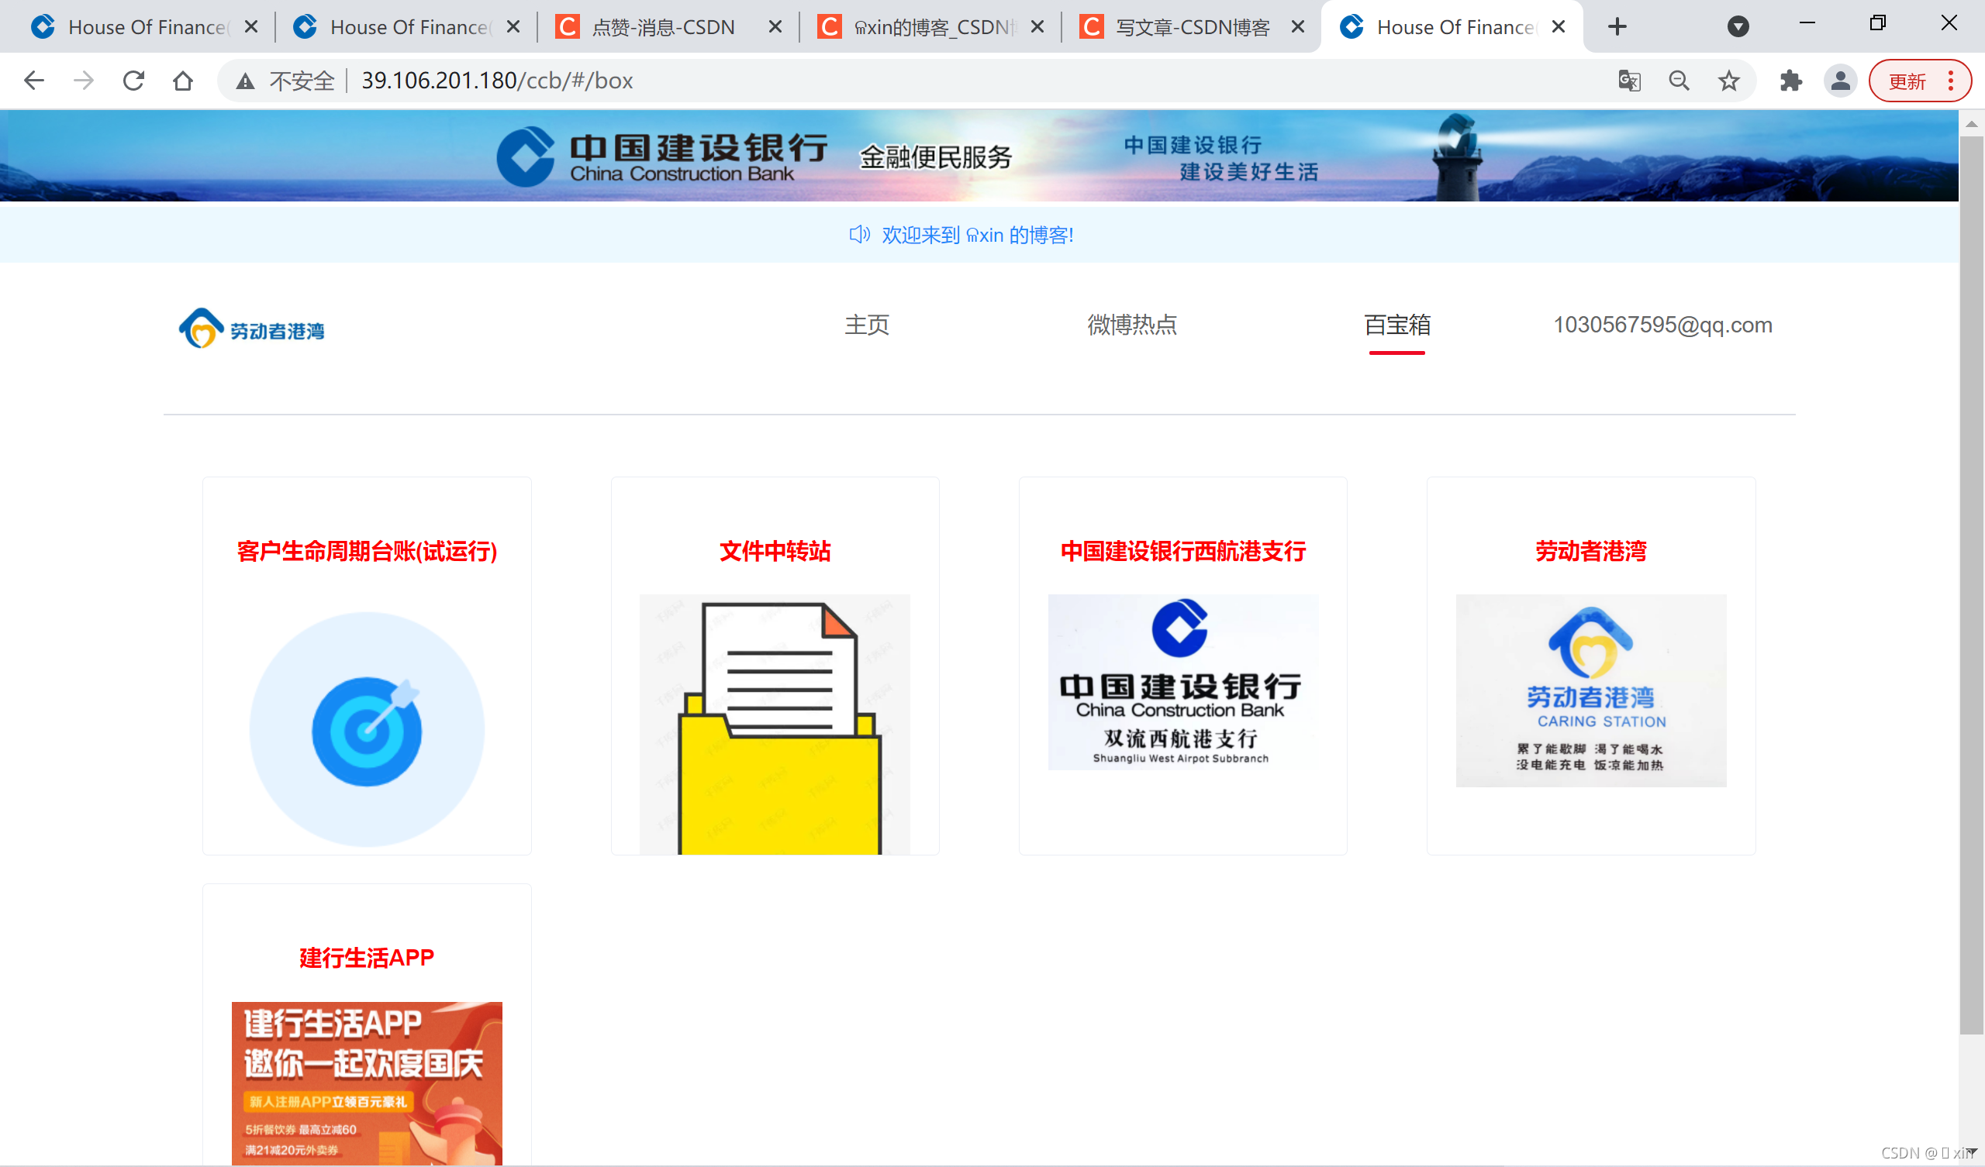Expand the tab search dropdown arrow

tap(1738, 27)
